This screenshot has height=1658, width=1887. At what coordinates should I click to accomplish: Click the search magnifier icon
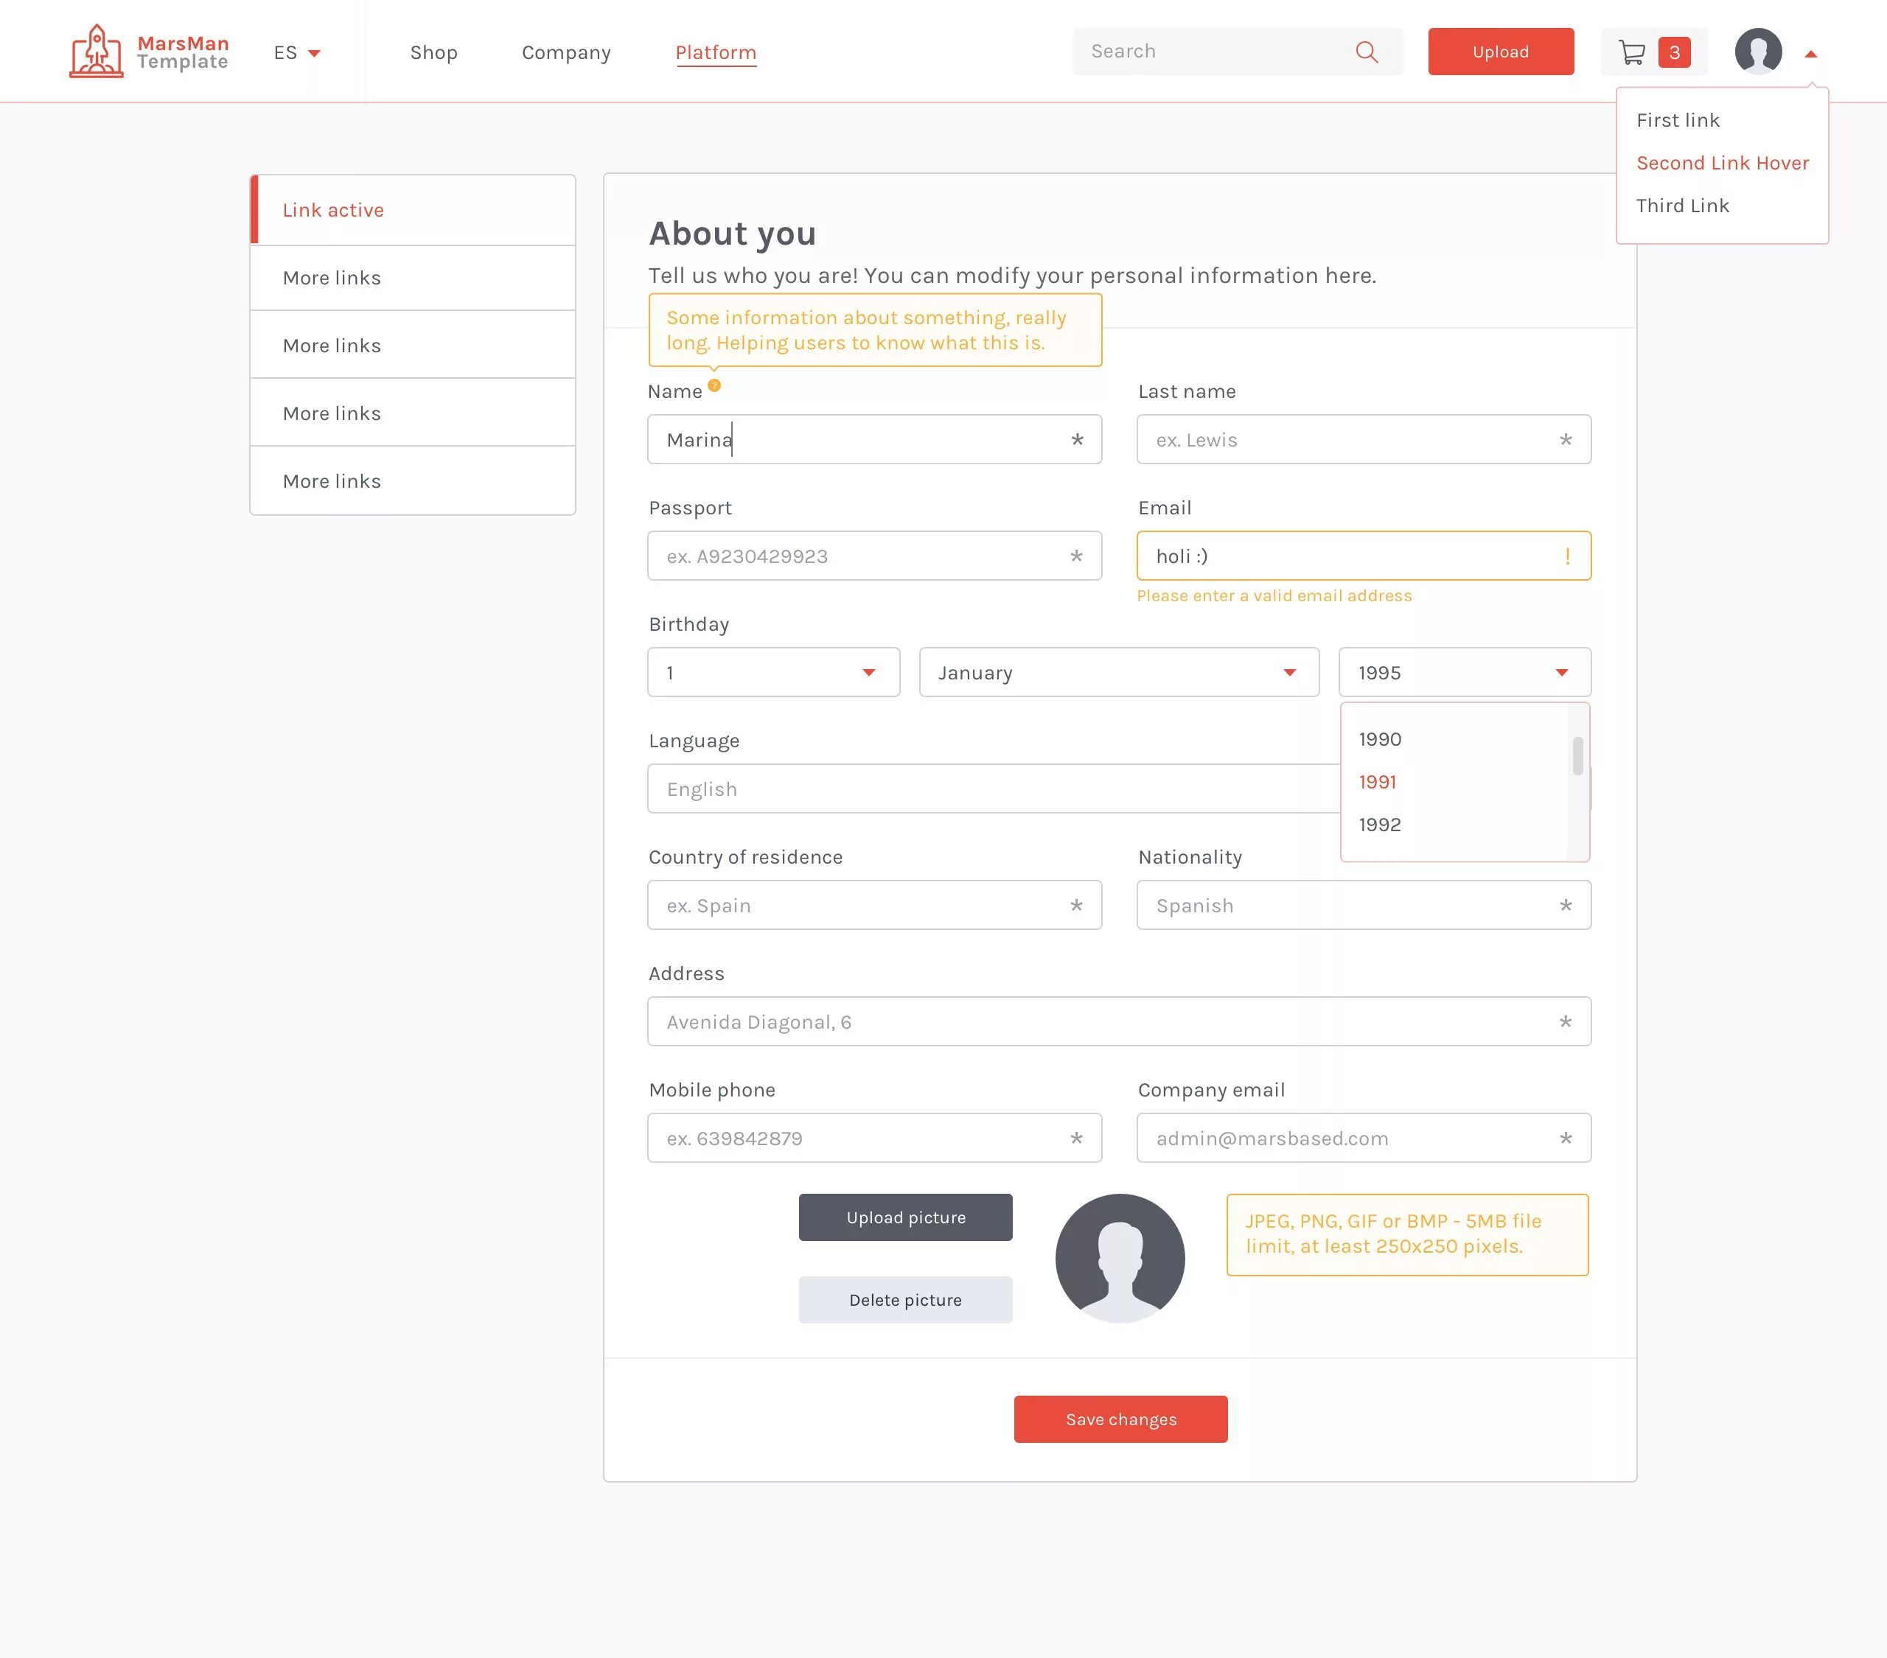1367,52
